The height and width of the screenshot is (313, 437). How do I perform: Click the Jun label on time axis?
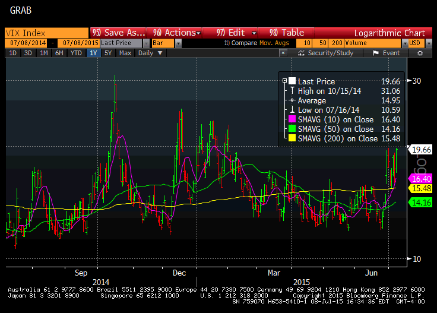tap(371, 273)
